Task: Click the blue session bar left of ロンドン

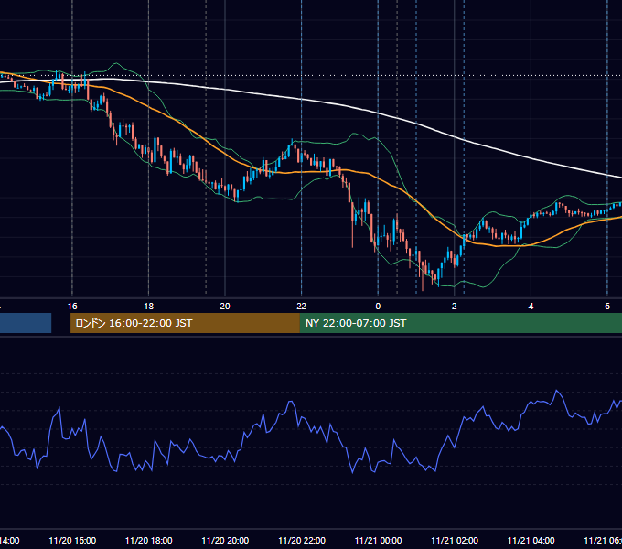Action: tap(26, 323)
